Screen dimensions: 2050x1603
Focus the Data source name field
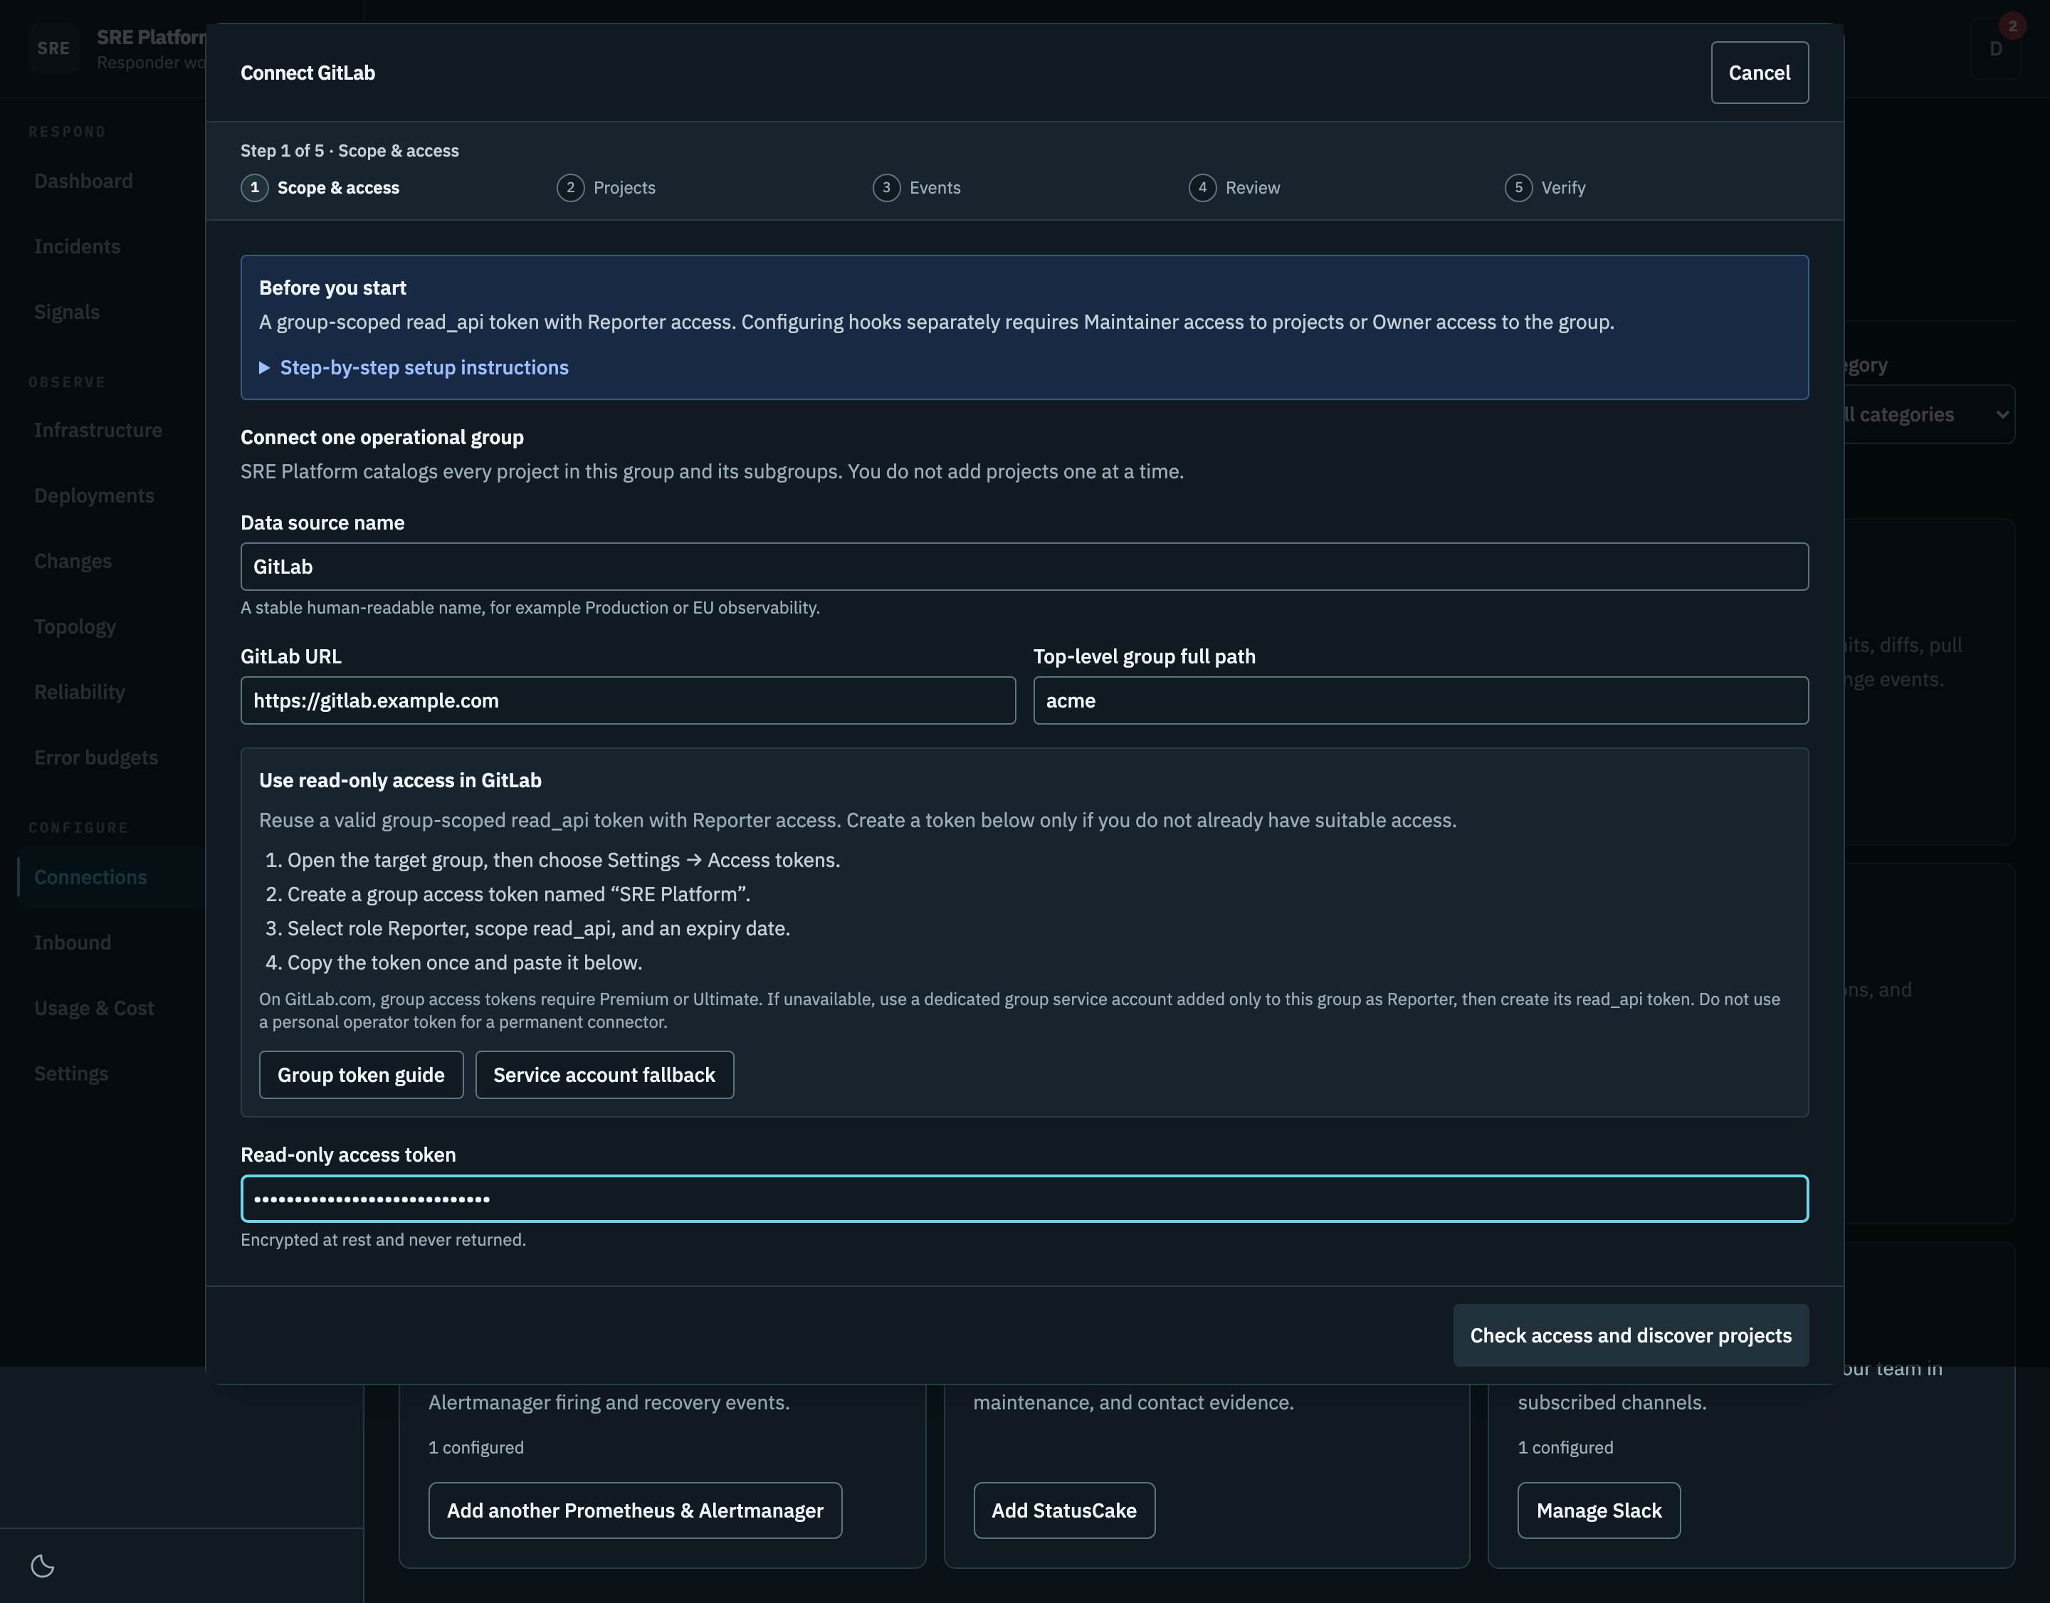click(1024, 566)
